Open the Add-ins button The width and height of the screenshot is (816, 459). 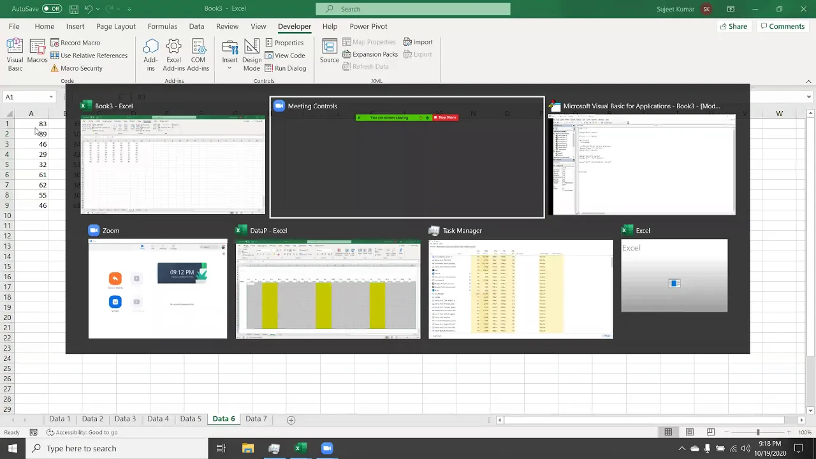tap(150, 55)
